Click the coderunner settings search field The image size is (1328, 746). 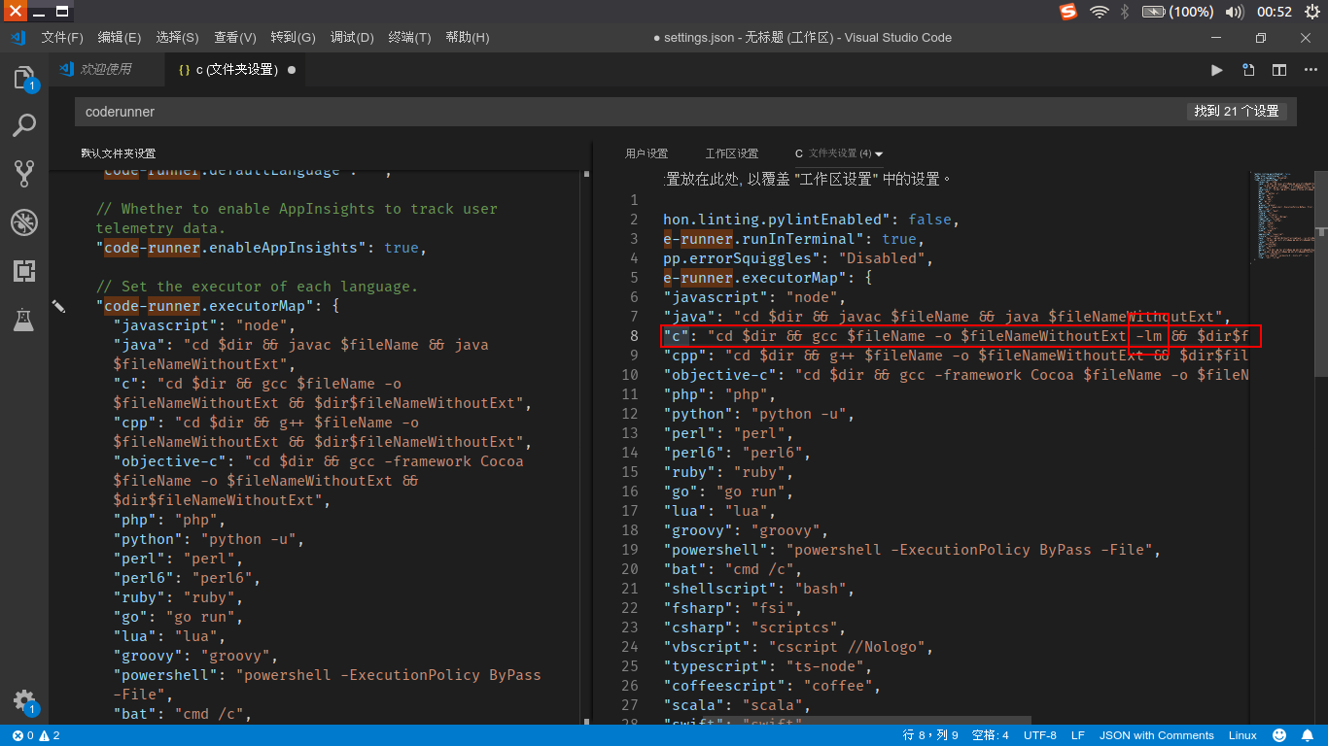(x=389, y=111)
